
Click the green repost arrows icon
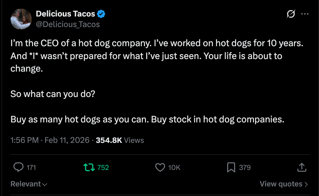(x=89, y=168)
